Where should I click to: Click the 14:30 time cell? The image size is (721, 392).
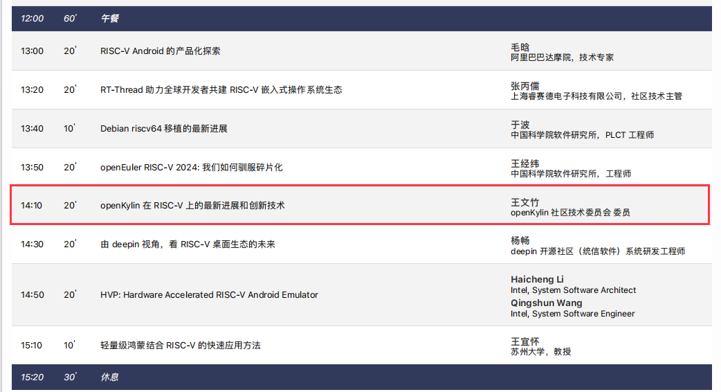[x=33, y=244]
